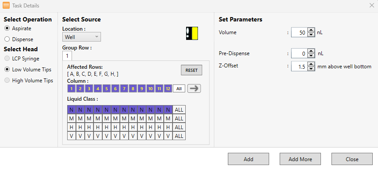Set ALL columns to liquid class H

point(179,127)
